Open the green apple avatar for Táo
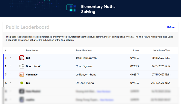181x104 pixels. point(22,83)
